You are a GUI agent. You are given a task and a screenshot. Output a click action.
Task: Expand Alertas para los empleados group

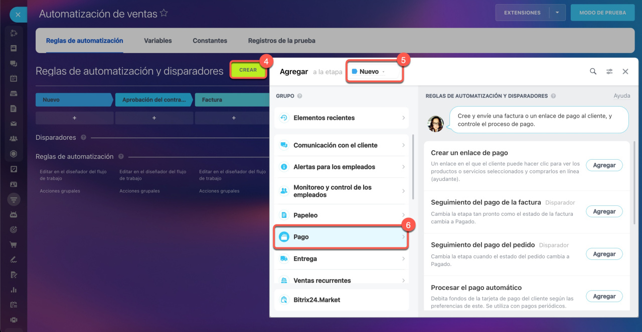click(x=342, y=167)
